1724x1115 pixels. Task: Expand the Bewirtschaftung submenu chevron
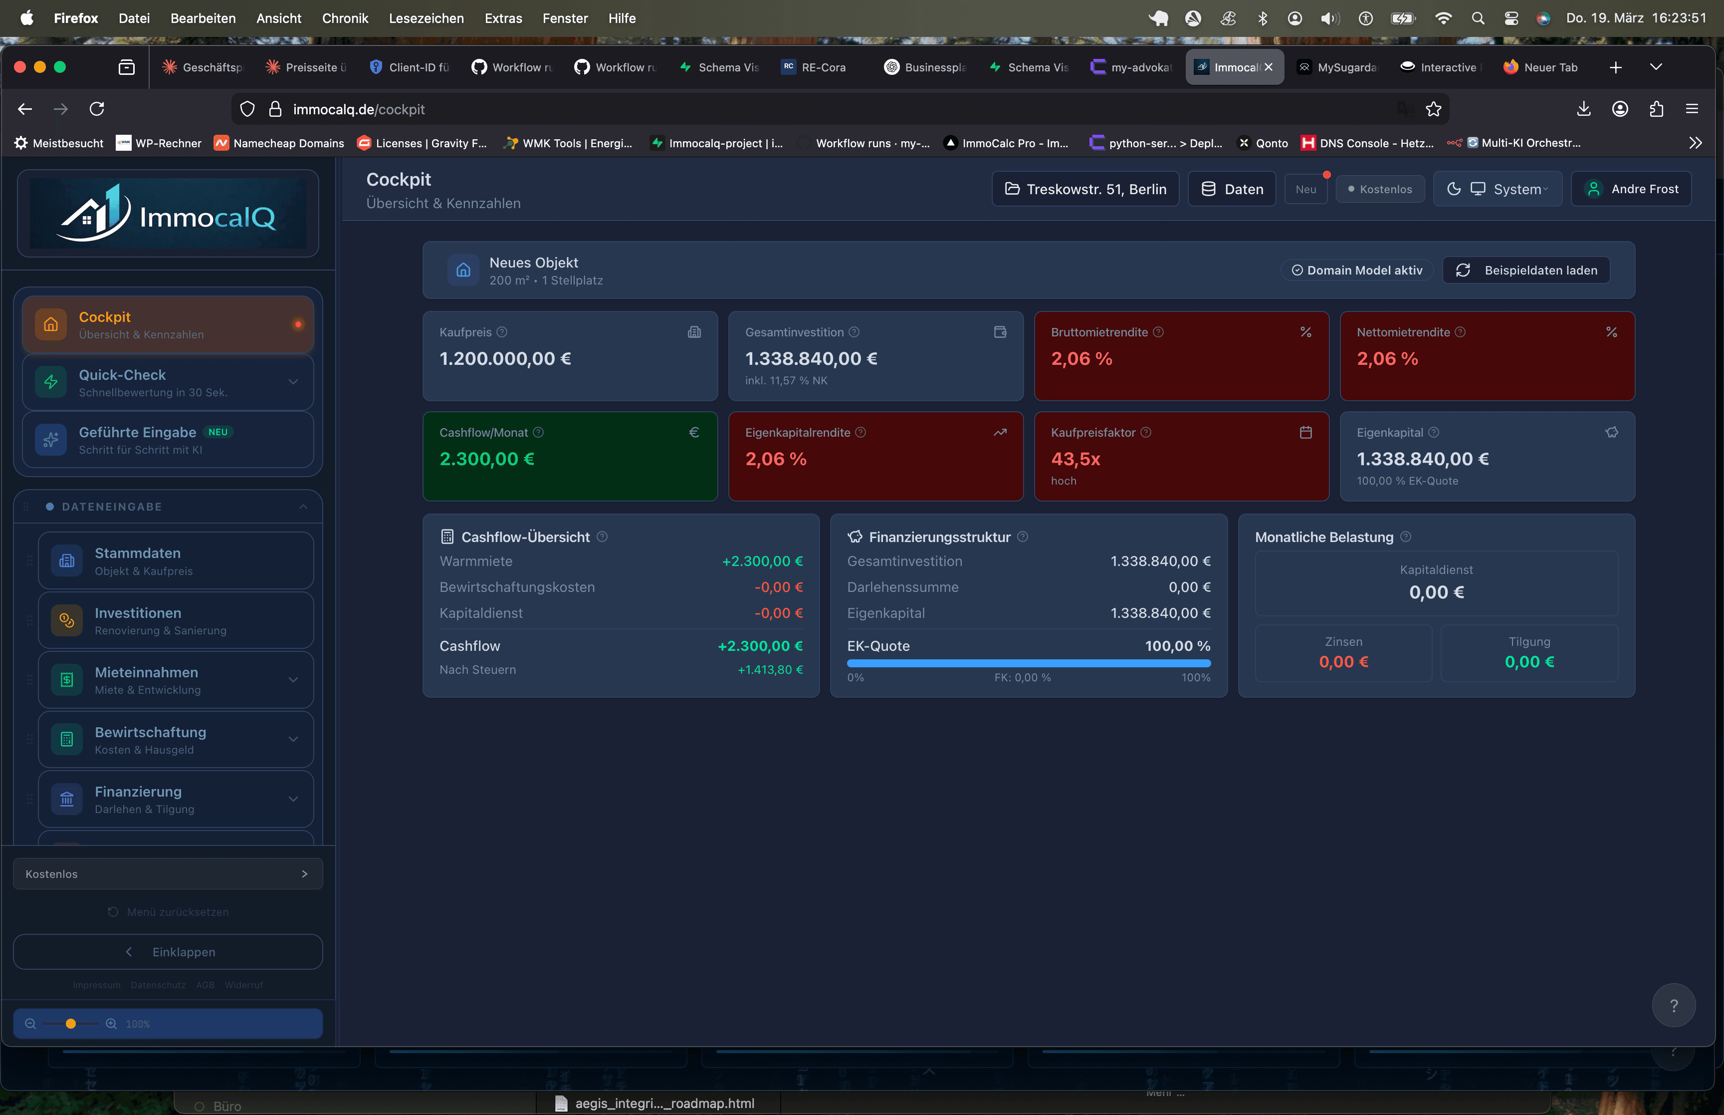293,739
